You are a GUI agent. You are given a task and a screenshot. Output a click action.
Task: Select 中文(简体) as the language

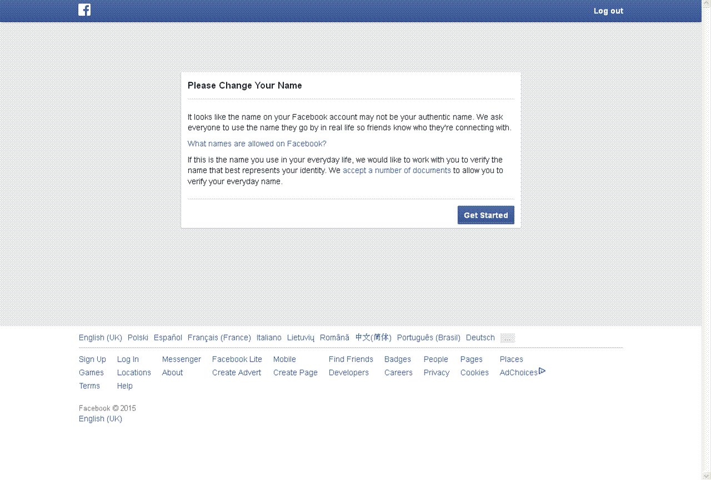[373, 337]
